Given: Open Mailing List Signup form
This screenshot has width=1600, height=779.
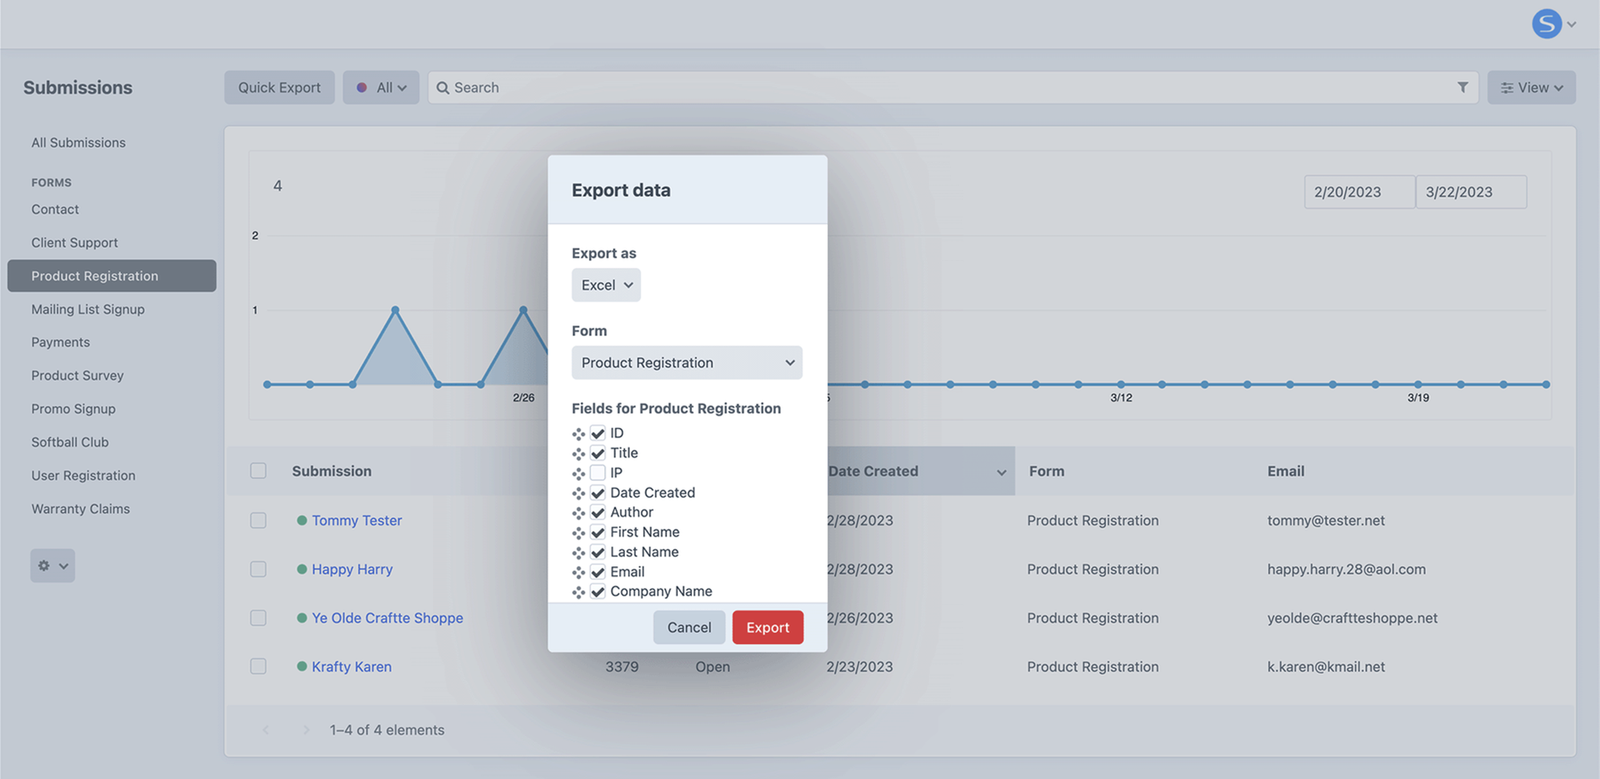Looking at the screenshot, I should 88,310.
